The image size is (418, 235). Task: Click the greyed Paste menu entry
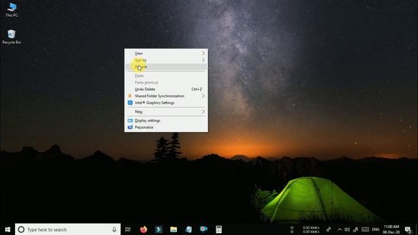[166, 76]
